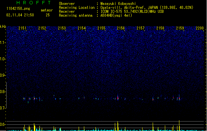Click receiver text ICOM IC-575 53.7492 MHz USB
Image resolution: width=207 pixels, height=131 pixels.
pos(132,11)
